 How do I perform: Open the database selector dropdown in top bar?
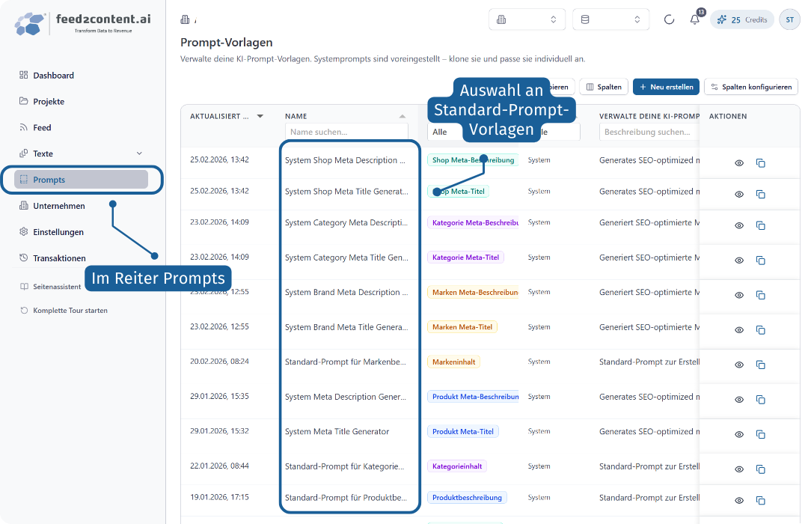coord(610,19)
